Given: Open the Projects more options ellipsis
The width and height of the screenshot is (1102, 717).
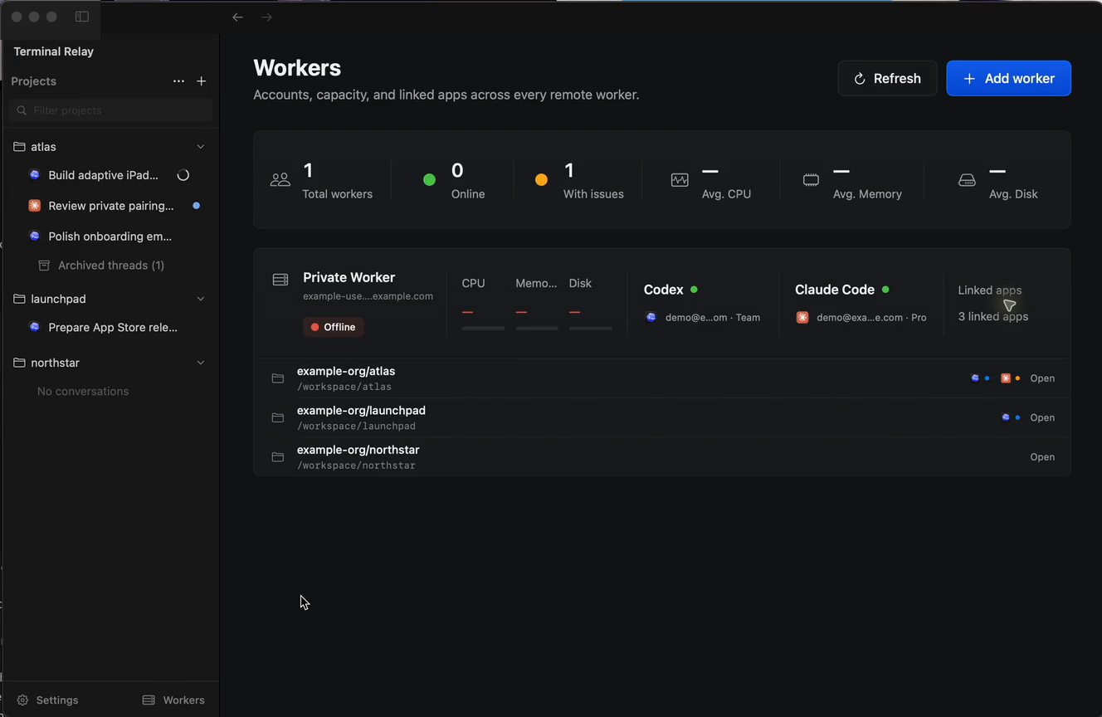Looking at the screenshot, I should tap(178, 81).
